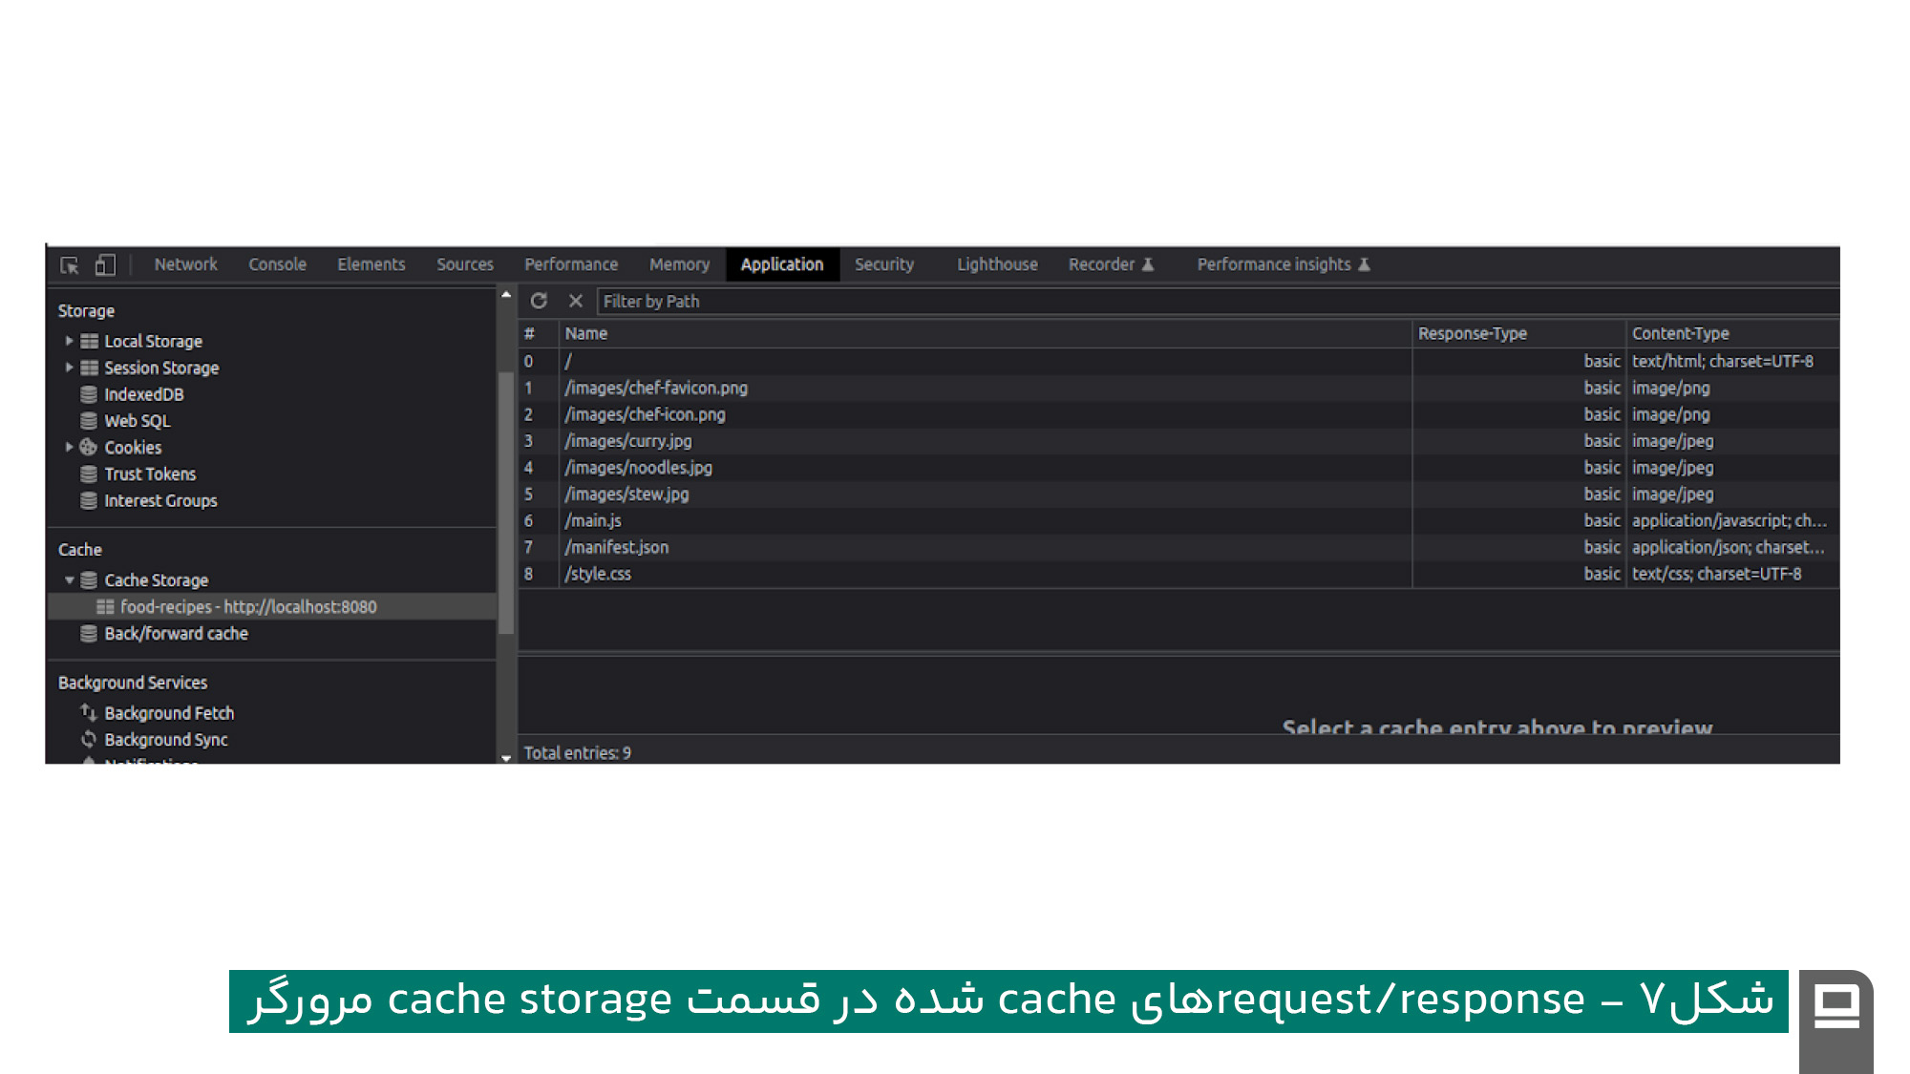Open the Lighthouse panel
1910x1074 pixels.
[x=996, y=264]
